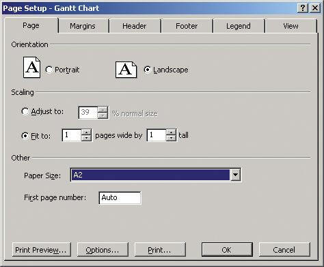The image size is (324, 267).
Task: Click the Print Preview button
Action: point(41,250)
